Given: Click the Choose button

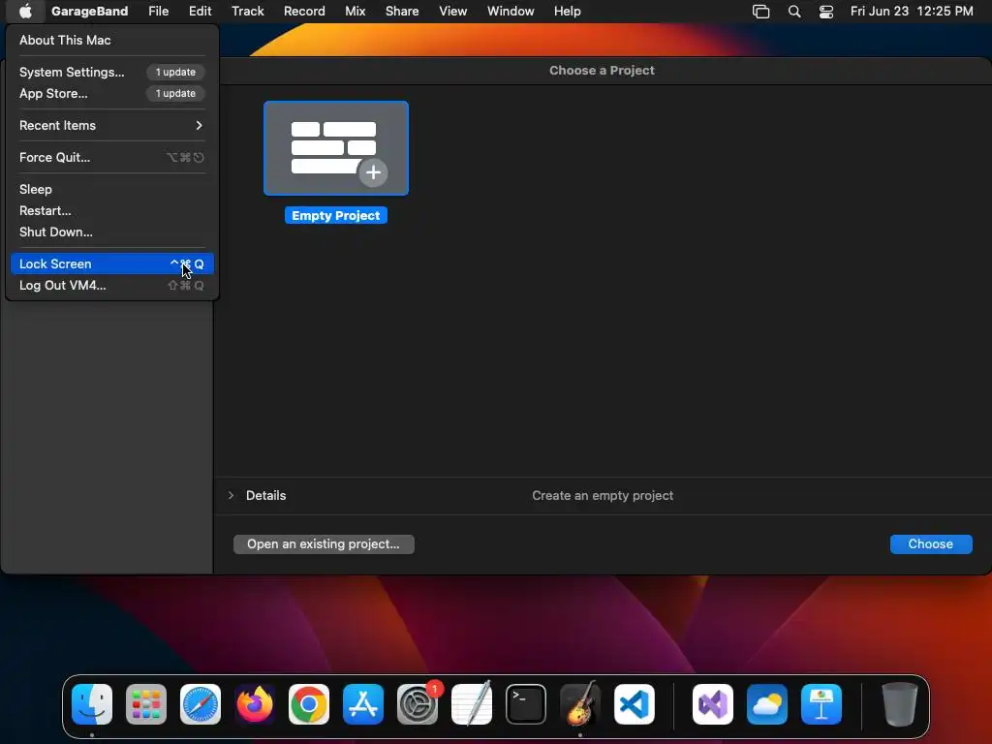Looking at the screenshot, I should pos(931,544).
